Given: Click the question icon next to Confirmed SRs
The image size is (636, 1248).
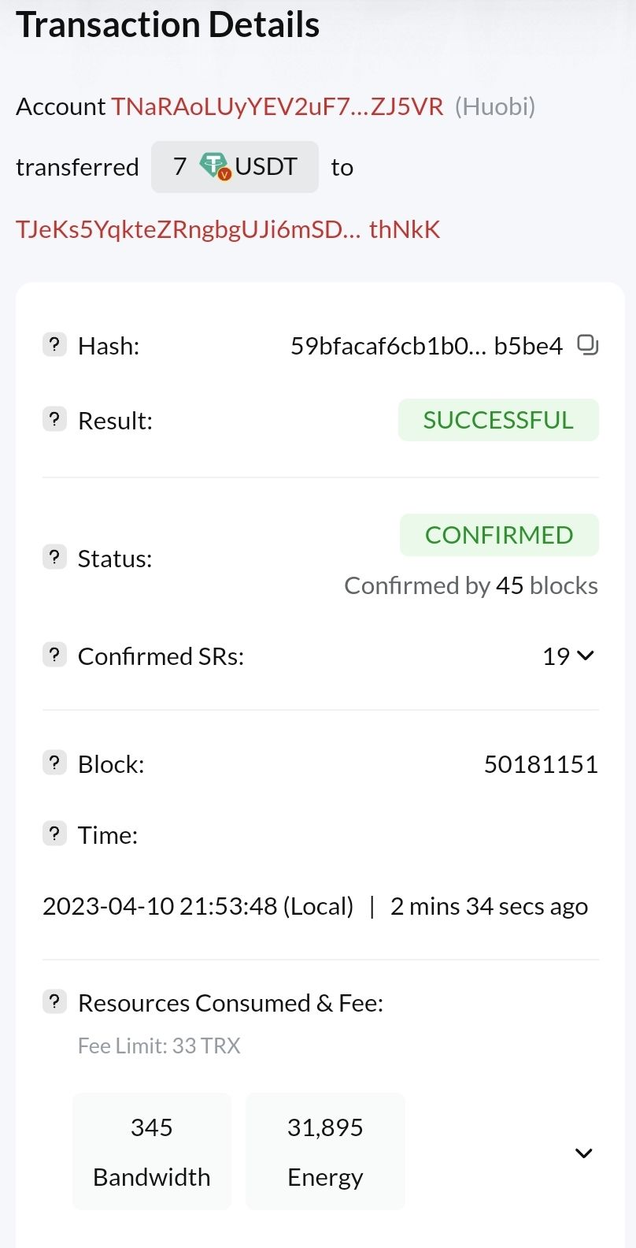Looking at the screenshot, I should click(54, 655).
